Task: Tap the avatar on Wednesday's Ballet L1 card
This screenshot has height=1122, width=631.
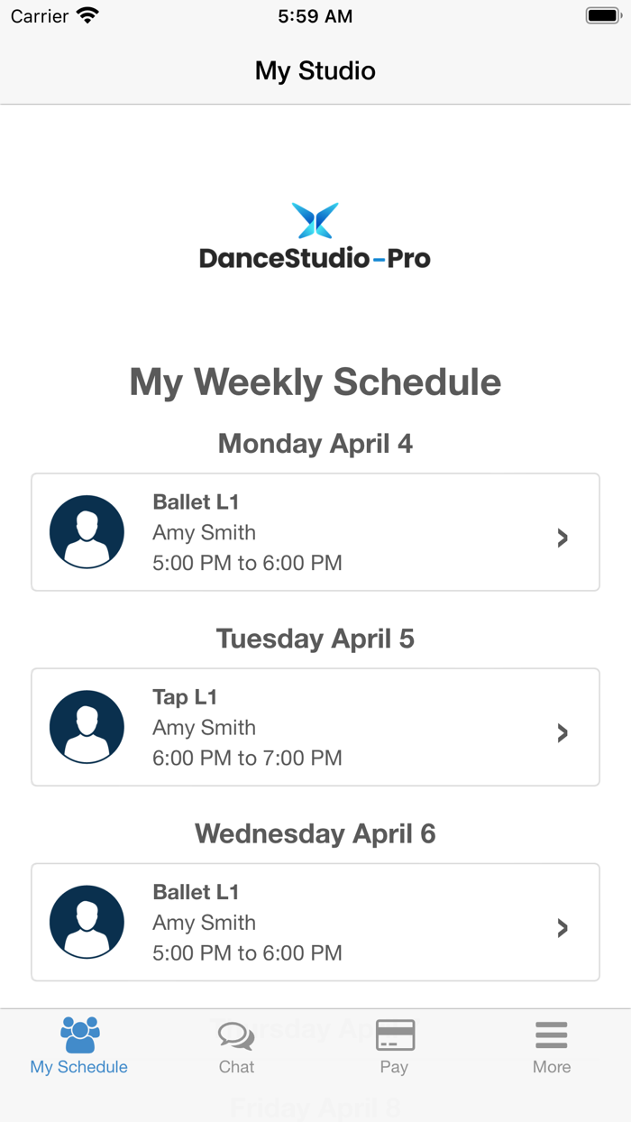Action: (x=87, y=922)
